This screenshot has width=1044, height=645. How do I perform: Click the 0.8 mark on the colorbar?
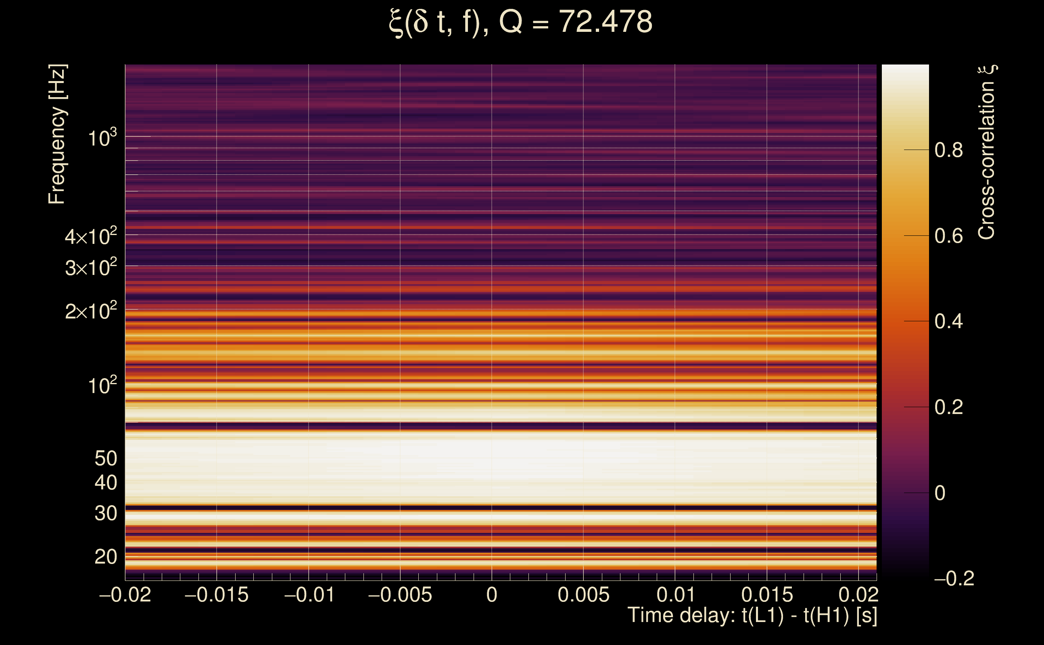[x=948, y=150]
